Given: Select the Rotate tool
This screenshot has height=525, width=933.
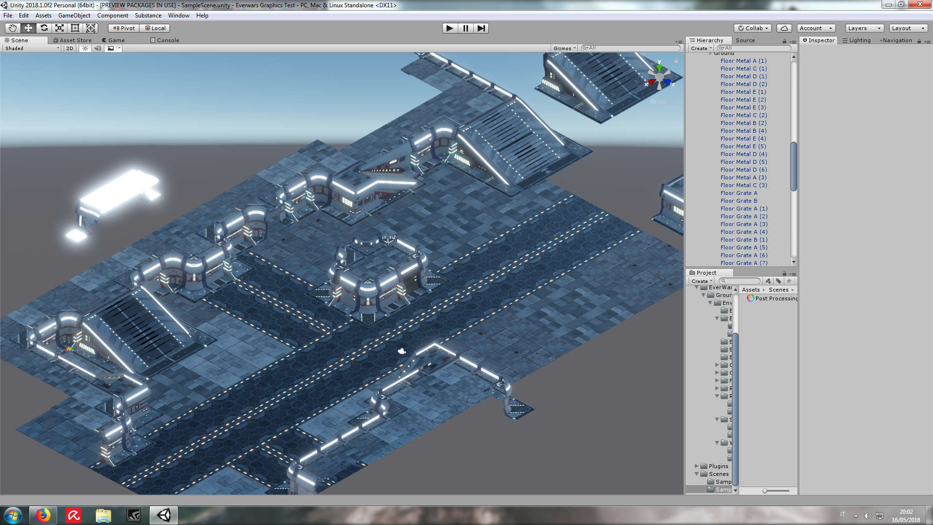Looking at the screenshot, I should [44, 28].
